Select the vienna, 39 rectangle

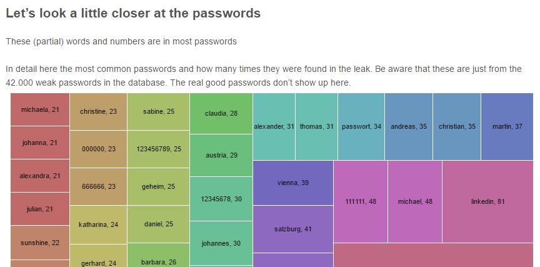coord(293,183)
